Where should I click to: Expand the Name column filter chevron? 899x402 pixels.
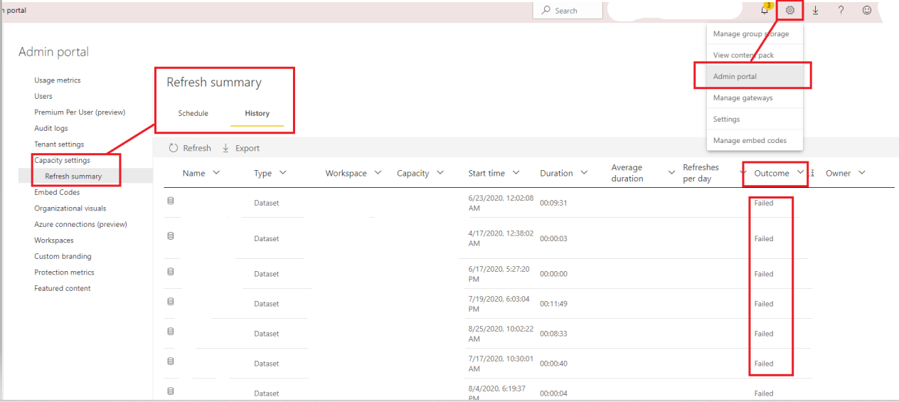[216, 173]
